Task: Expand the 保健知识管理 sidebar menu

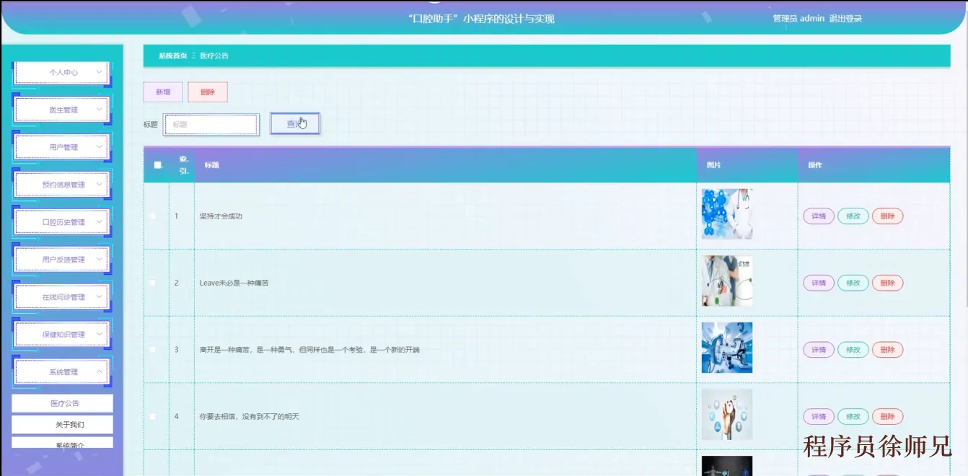Action: coord(62,335)
